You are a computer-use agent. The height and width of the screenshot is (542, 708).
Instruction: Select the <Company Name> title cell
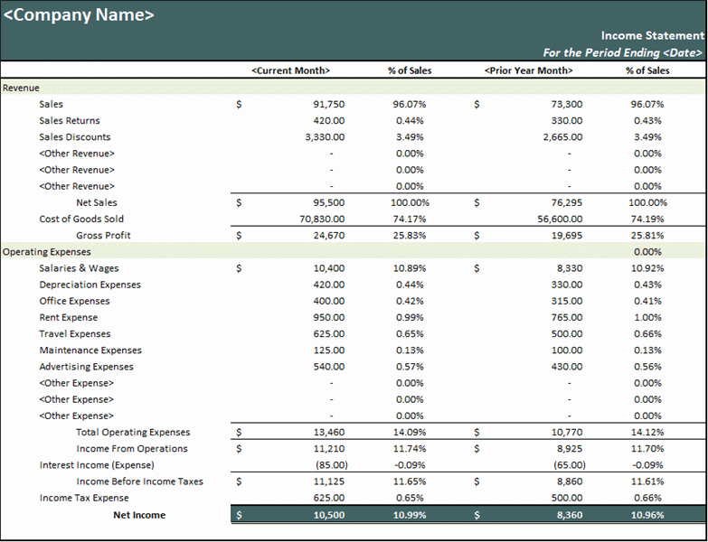(79, 14)
